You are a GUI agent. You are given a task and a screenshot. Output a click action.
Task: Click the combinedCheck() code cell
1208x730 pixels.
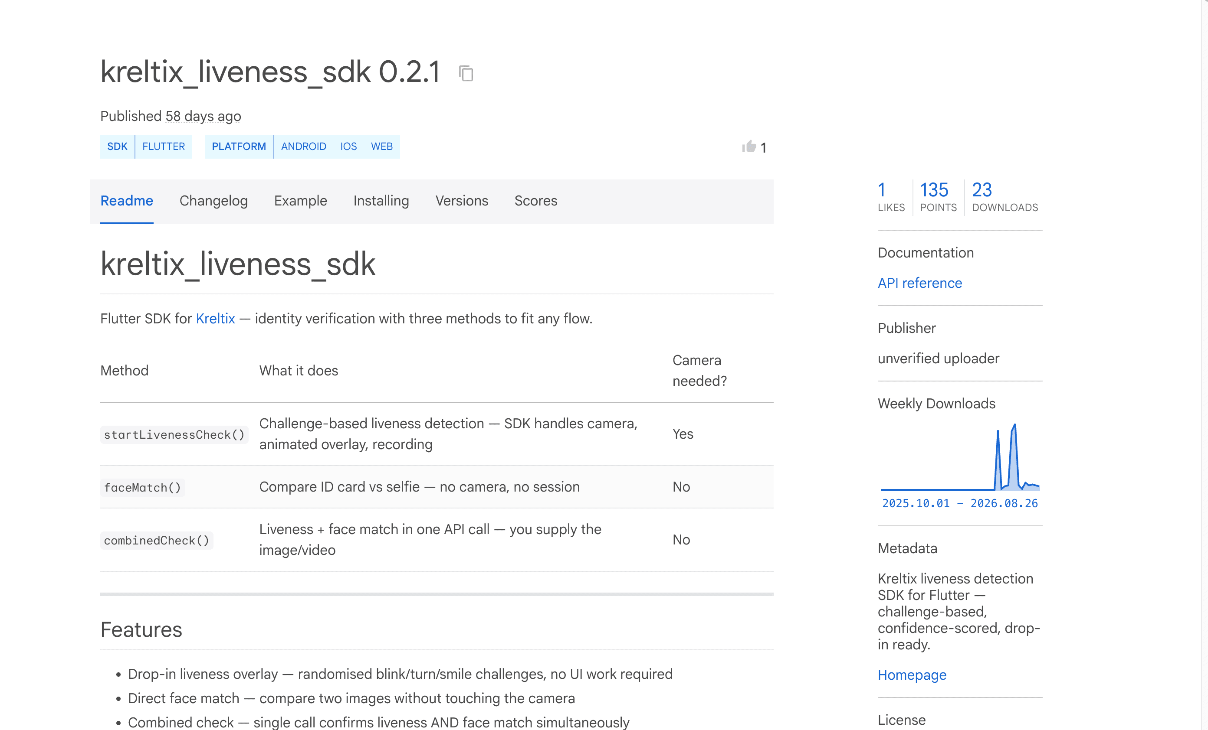(157, 541)
